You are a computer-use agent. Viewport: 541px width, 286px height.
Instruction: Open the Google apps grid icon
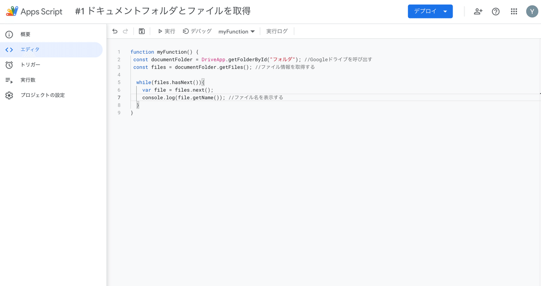(514, 12)
